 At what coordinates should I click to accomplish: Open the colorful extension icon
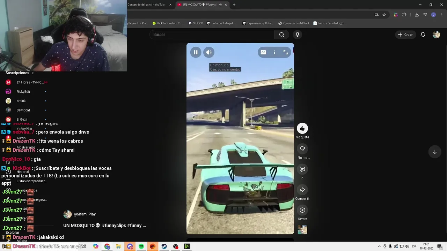(395, 15)
